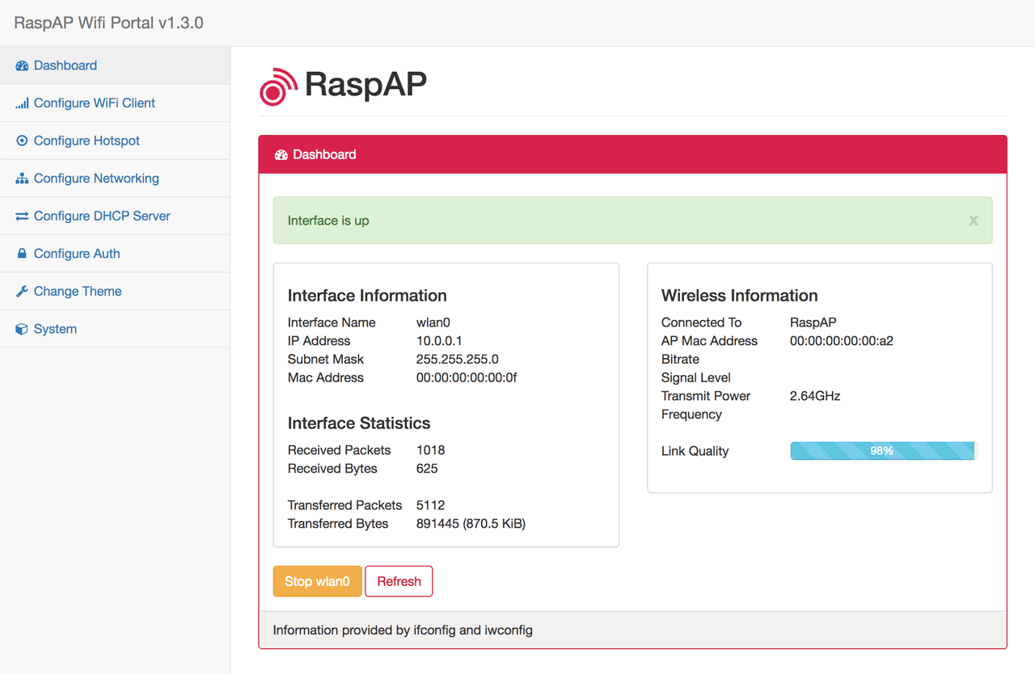This screenshot has height=674, width=1035.
Task: Click the Interface is up message text
Action: (328, 221)
